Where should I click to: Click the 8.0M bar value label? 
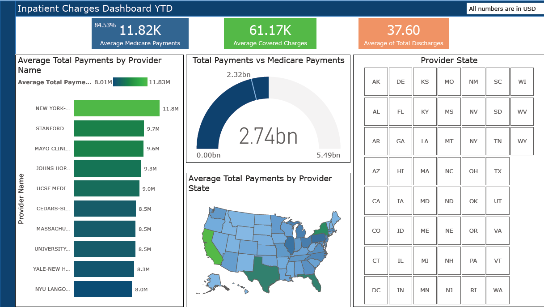pos(141,289)
